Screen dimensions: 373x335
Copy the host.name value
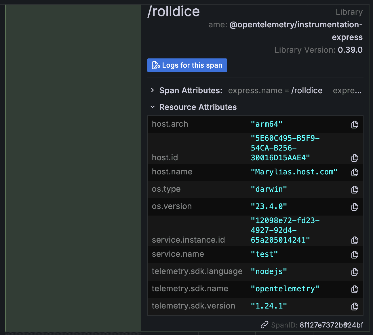tap(355, 172)
